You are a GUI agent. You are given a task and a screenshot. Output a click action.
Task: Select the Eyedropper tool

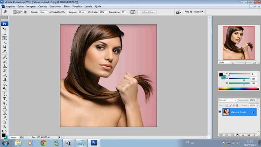click(x=4, y=118)
